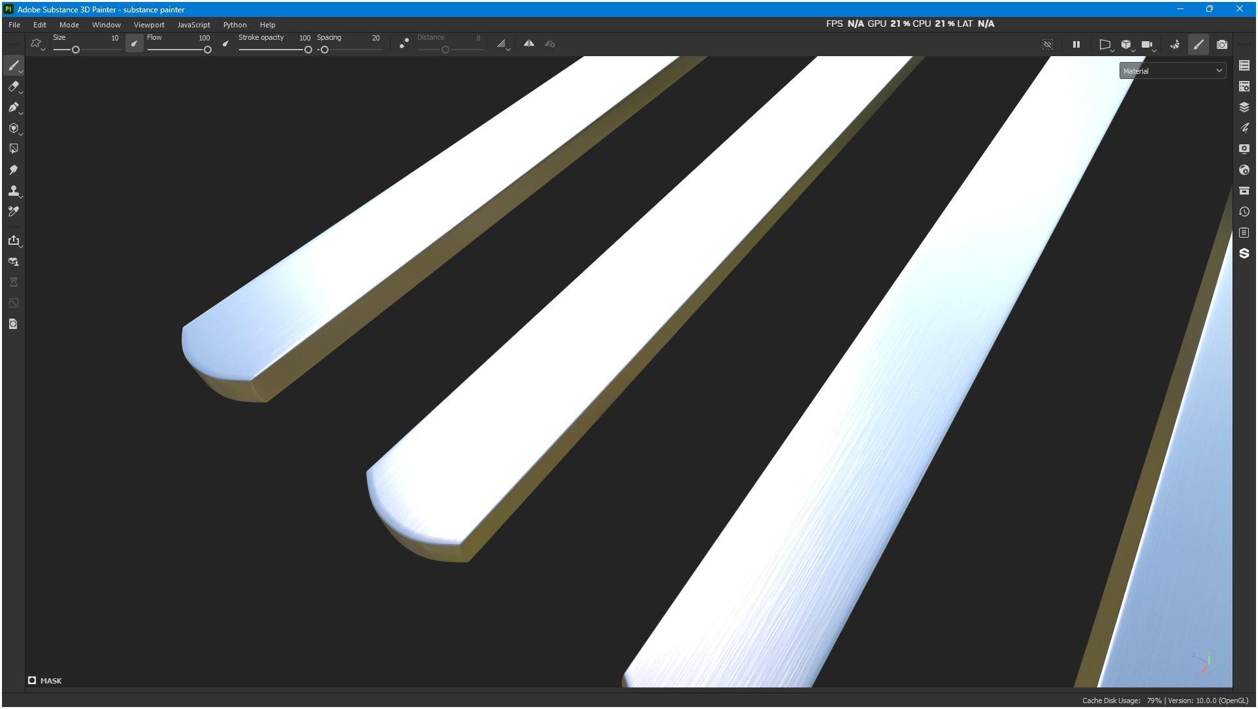The width and height of the screenshot is (1258, 709).
Task: Select the Eraser tool
Action: click(x=13, y=86)
